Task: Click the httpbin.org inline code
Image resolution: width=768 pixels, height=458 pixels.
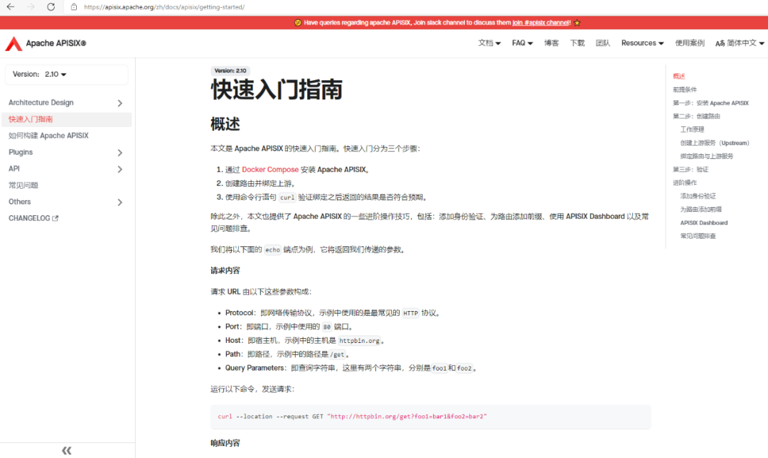Action: point(360,341)
